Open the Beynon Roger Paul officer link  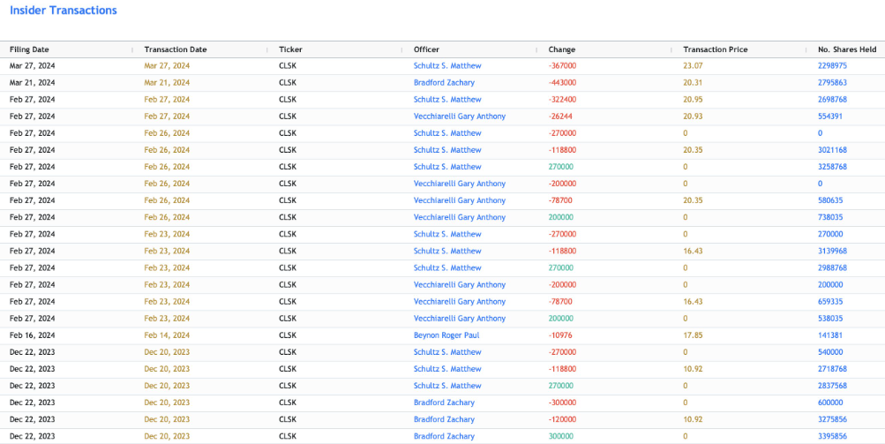pyautogui.click(x=447, y=335)
